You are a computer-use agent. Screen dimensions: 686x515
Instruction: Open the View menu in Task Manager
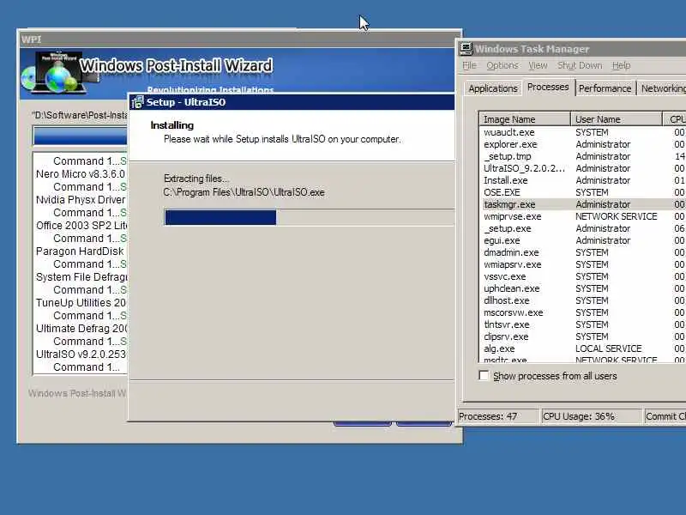click(x=538, y=65)
